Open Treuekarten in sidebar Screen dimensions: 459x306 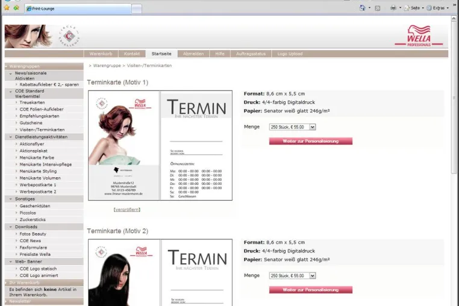pos(32,102)
